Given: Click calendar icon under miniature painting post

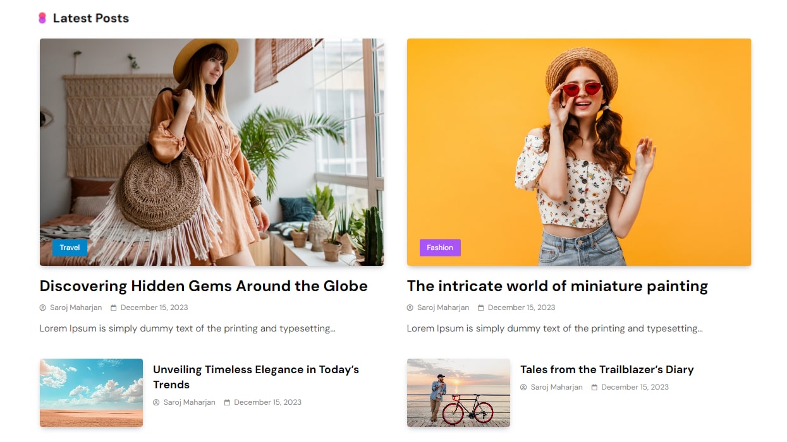Looking at the screenshot, I should (481, 308).
